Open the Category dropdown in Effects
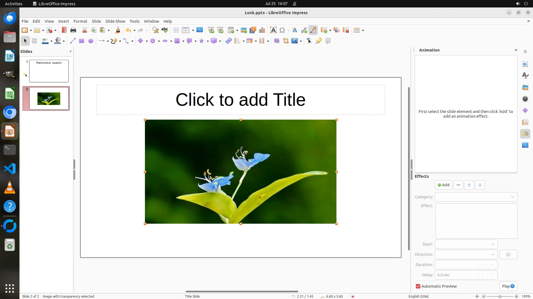This screenshot has width=533, height=299. point(476,197)
